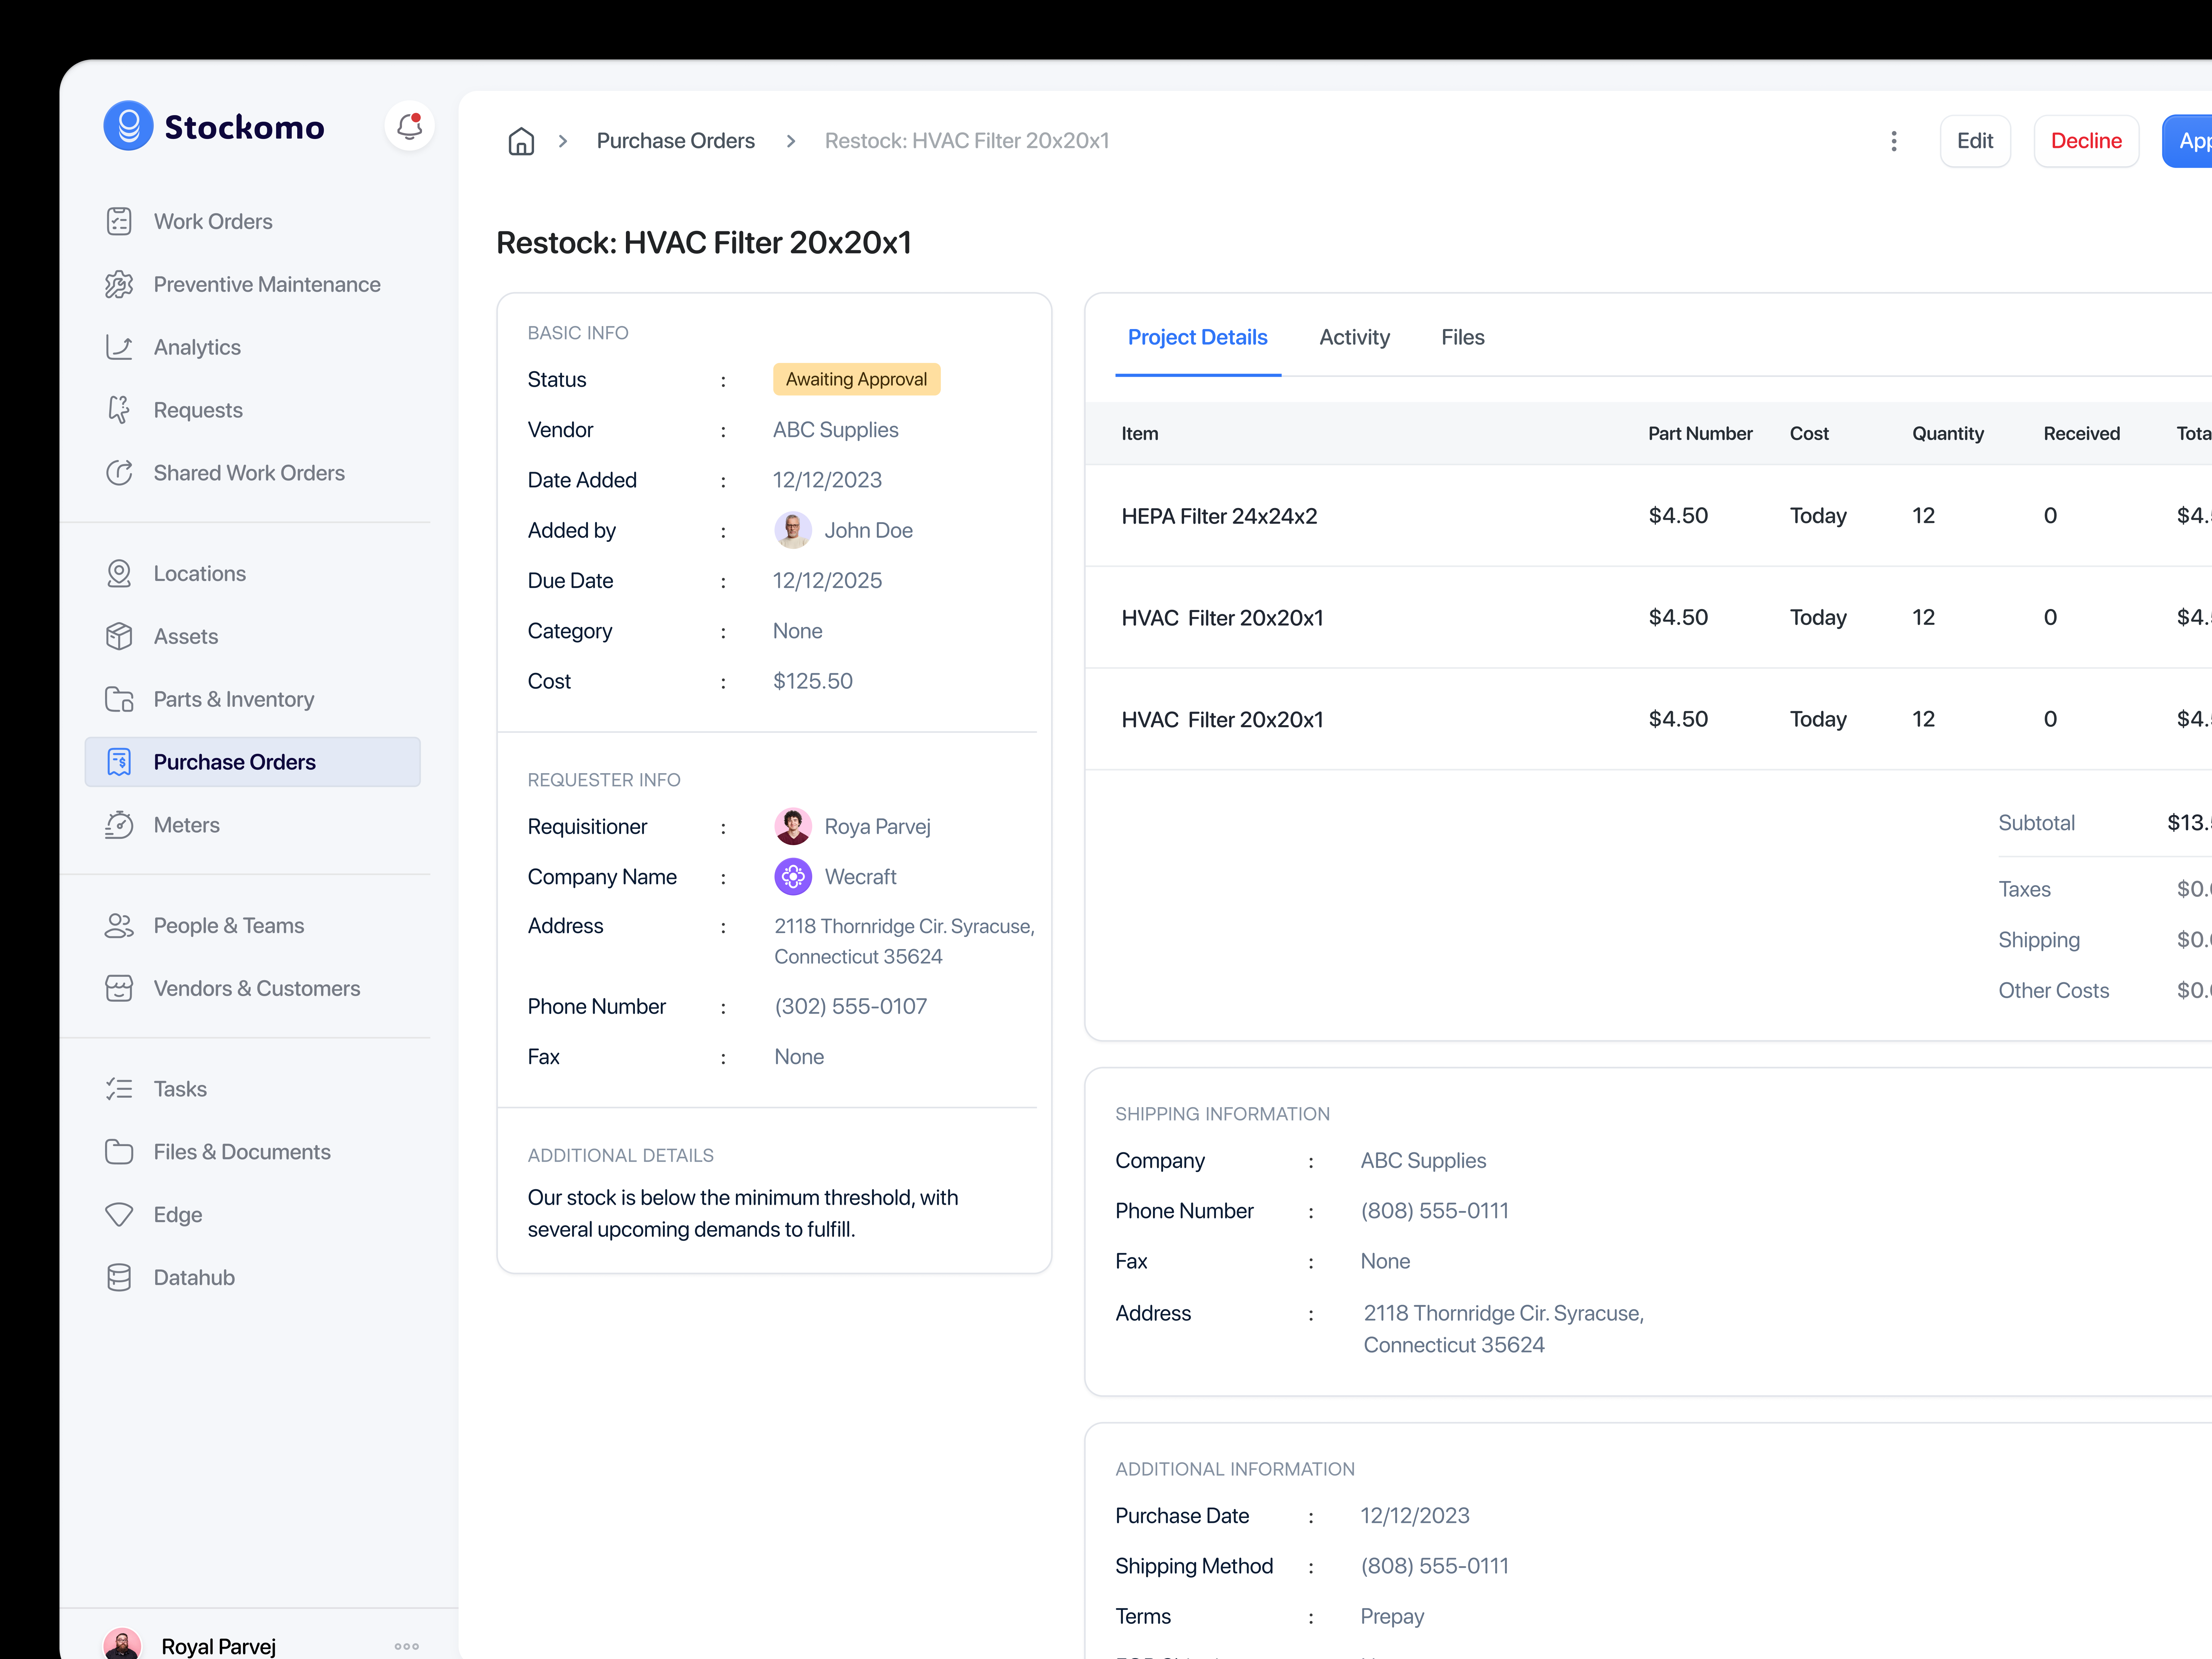Open Edge from the sidebar
The width and height of the screenshot is (2212, 1659).
pos(177,1214)
